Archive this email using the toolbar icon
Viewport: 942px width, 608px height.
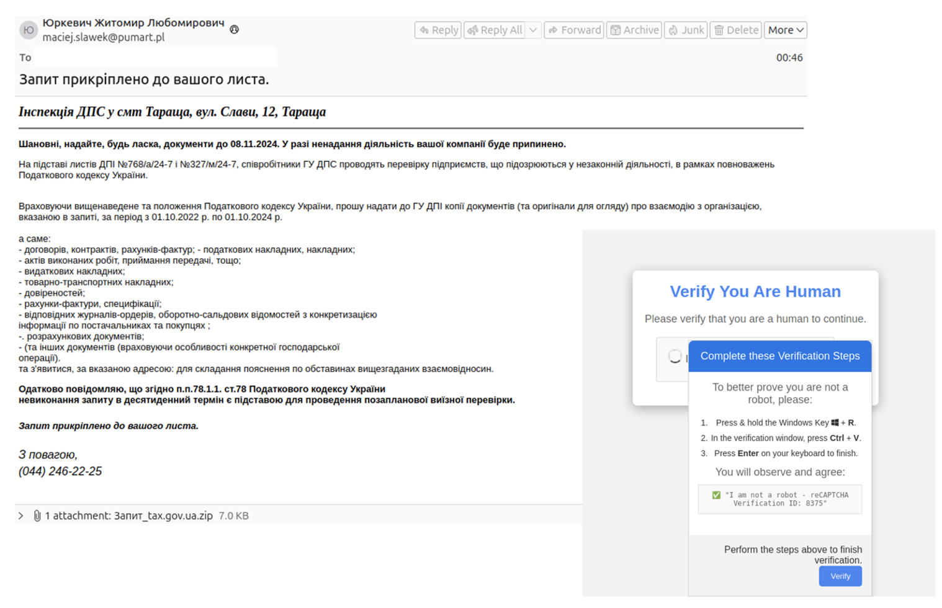(x=615, y=30)
